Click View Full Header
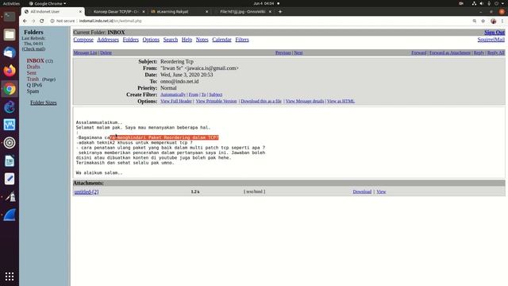The width and height of the screenshot is (508, 286). (176, 101)
